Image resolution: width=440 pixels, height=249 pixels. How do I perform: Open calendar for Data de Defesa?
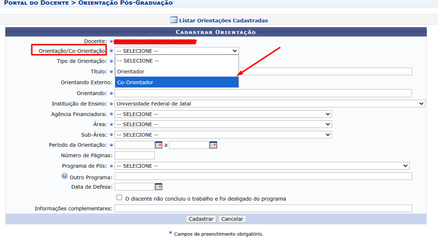click(x=158, y=187)
